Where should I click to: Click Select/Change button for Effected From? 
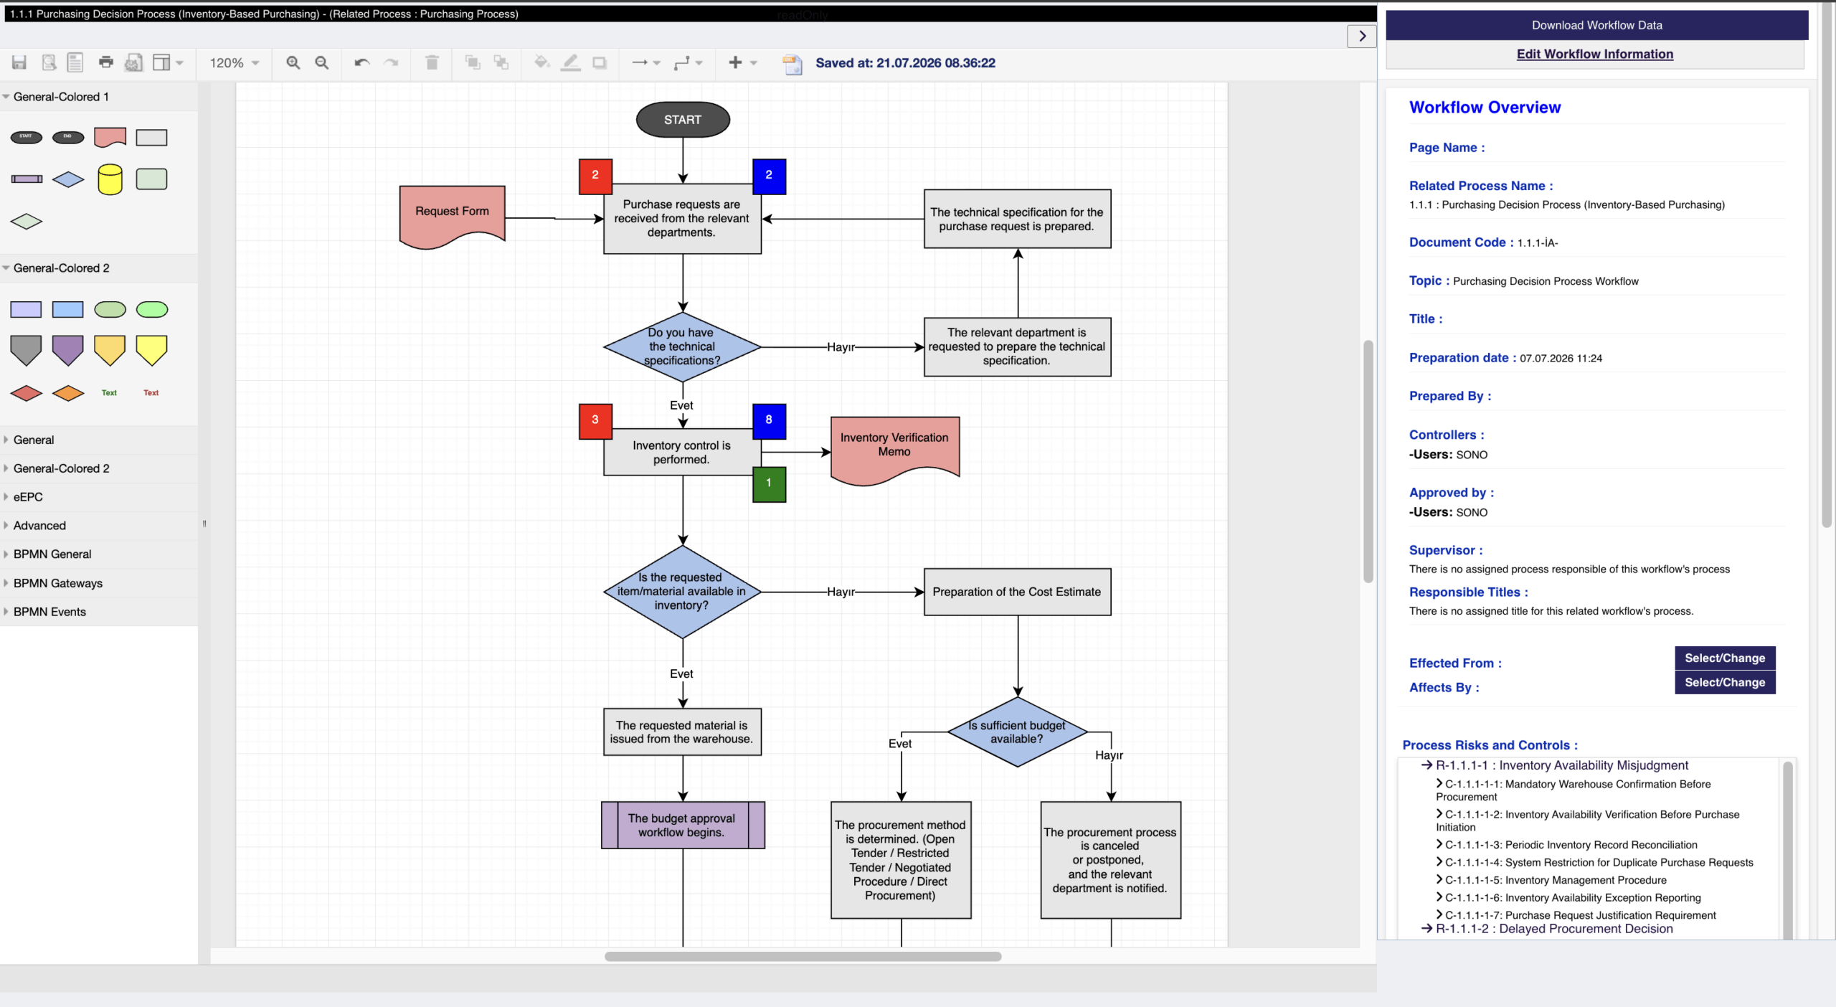pyautogui.click(x=1725, y=658)
